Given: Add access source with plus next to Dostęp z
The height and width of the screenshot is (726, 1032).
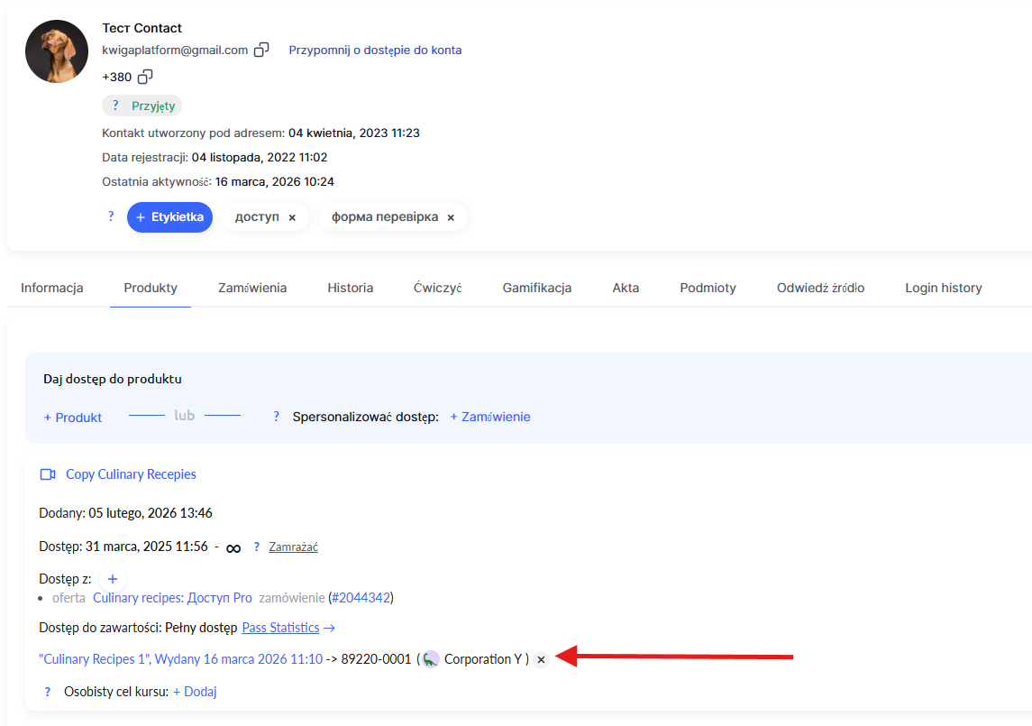Looking at the screenshot, I should click(113, 579).
